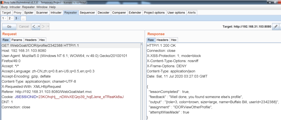Open forward history dropdown arrow
This screenshot has width=281, height=120.
[x=48, y=27]
